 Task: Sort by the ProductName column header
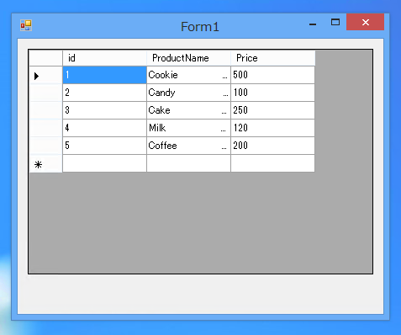point(188,58)
